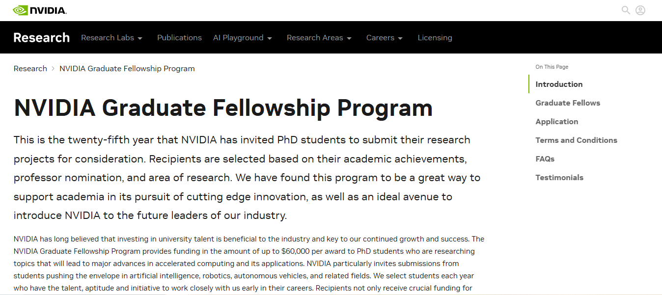Select Licensing in the navigation bar

435,38
